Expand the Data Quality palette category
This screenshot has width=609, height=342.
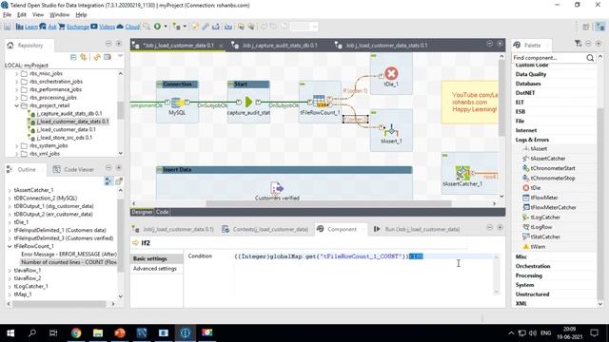(x=531, y=74)
